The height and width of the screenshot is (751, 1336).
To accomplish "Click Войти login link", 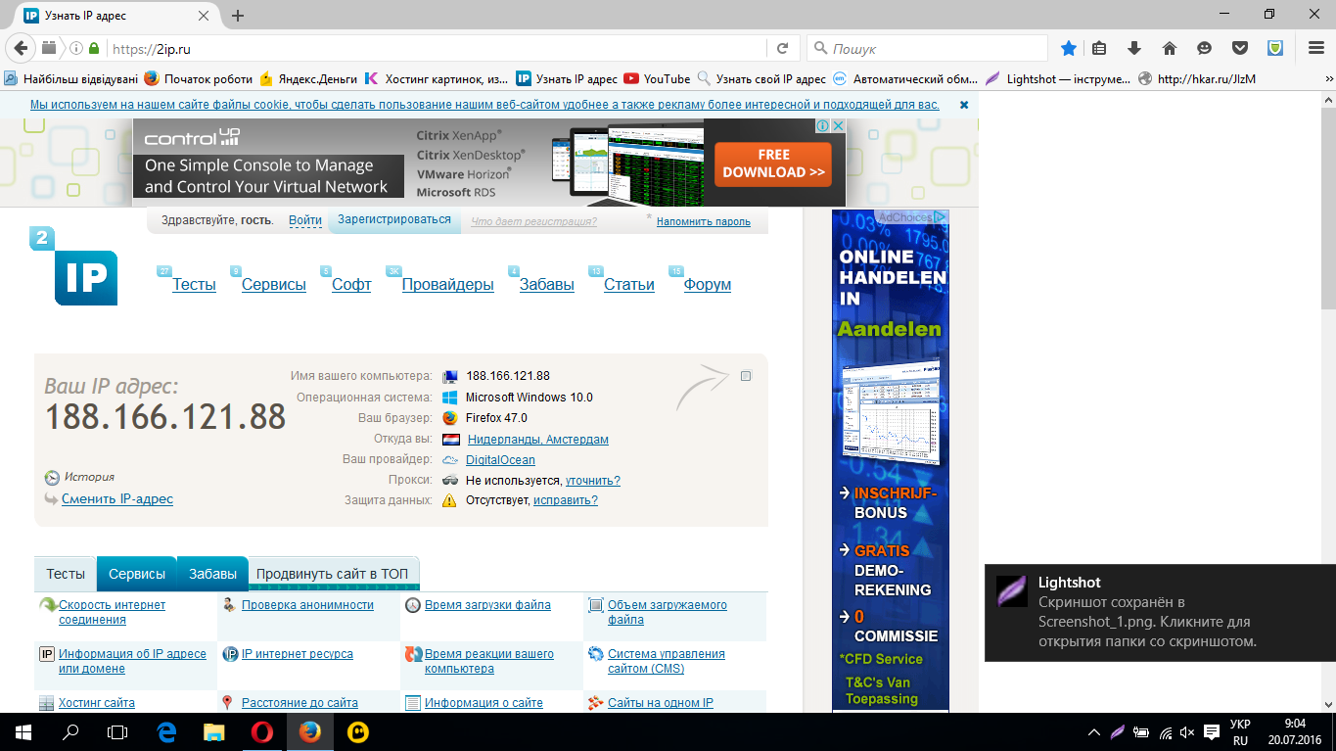I will pyautogui.click(x=305, y=221).
